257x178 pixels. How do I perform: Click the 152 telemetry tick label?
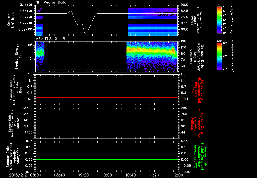(x=184, y=120)
